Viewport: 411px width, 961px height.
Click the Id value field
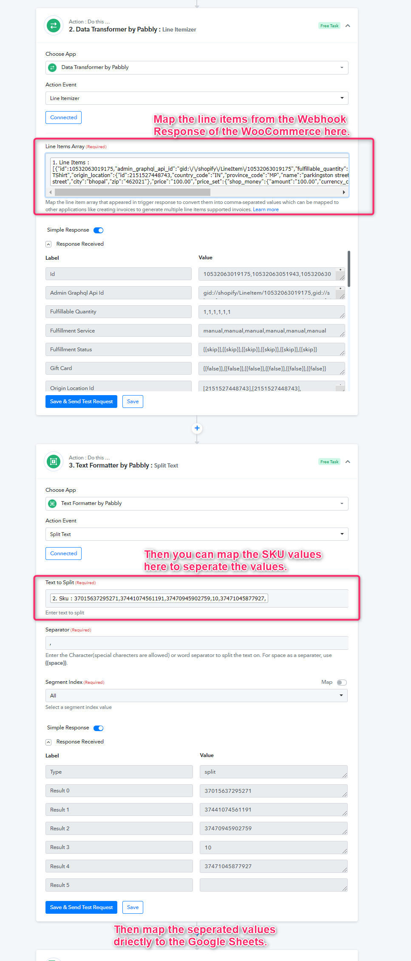pyautogui.click(x=272, y=274)
